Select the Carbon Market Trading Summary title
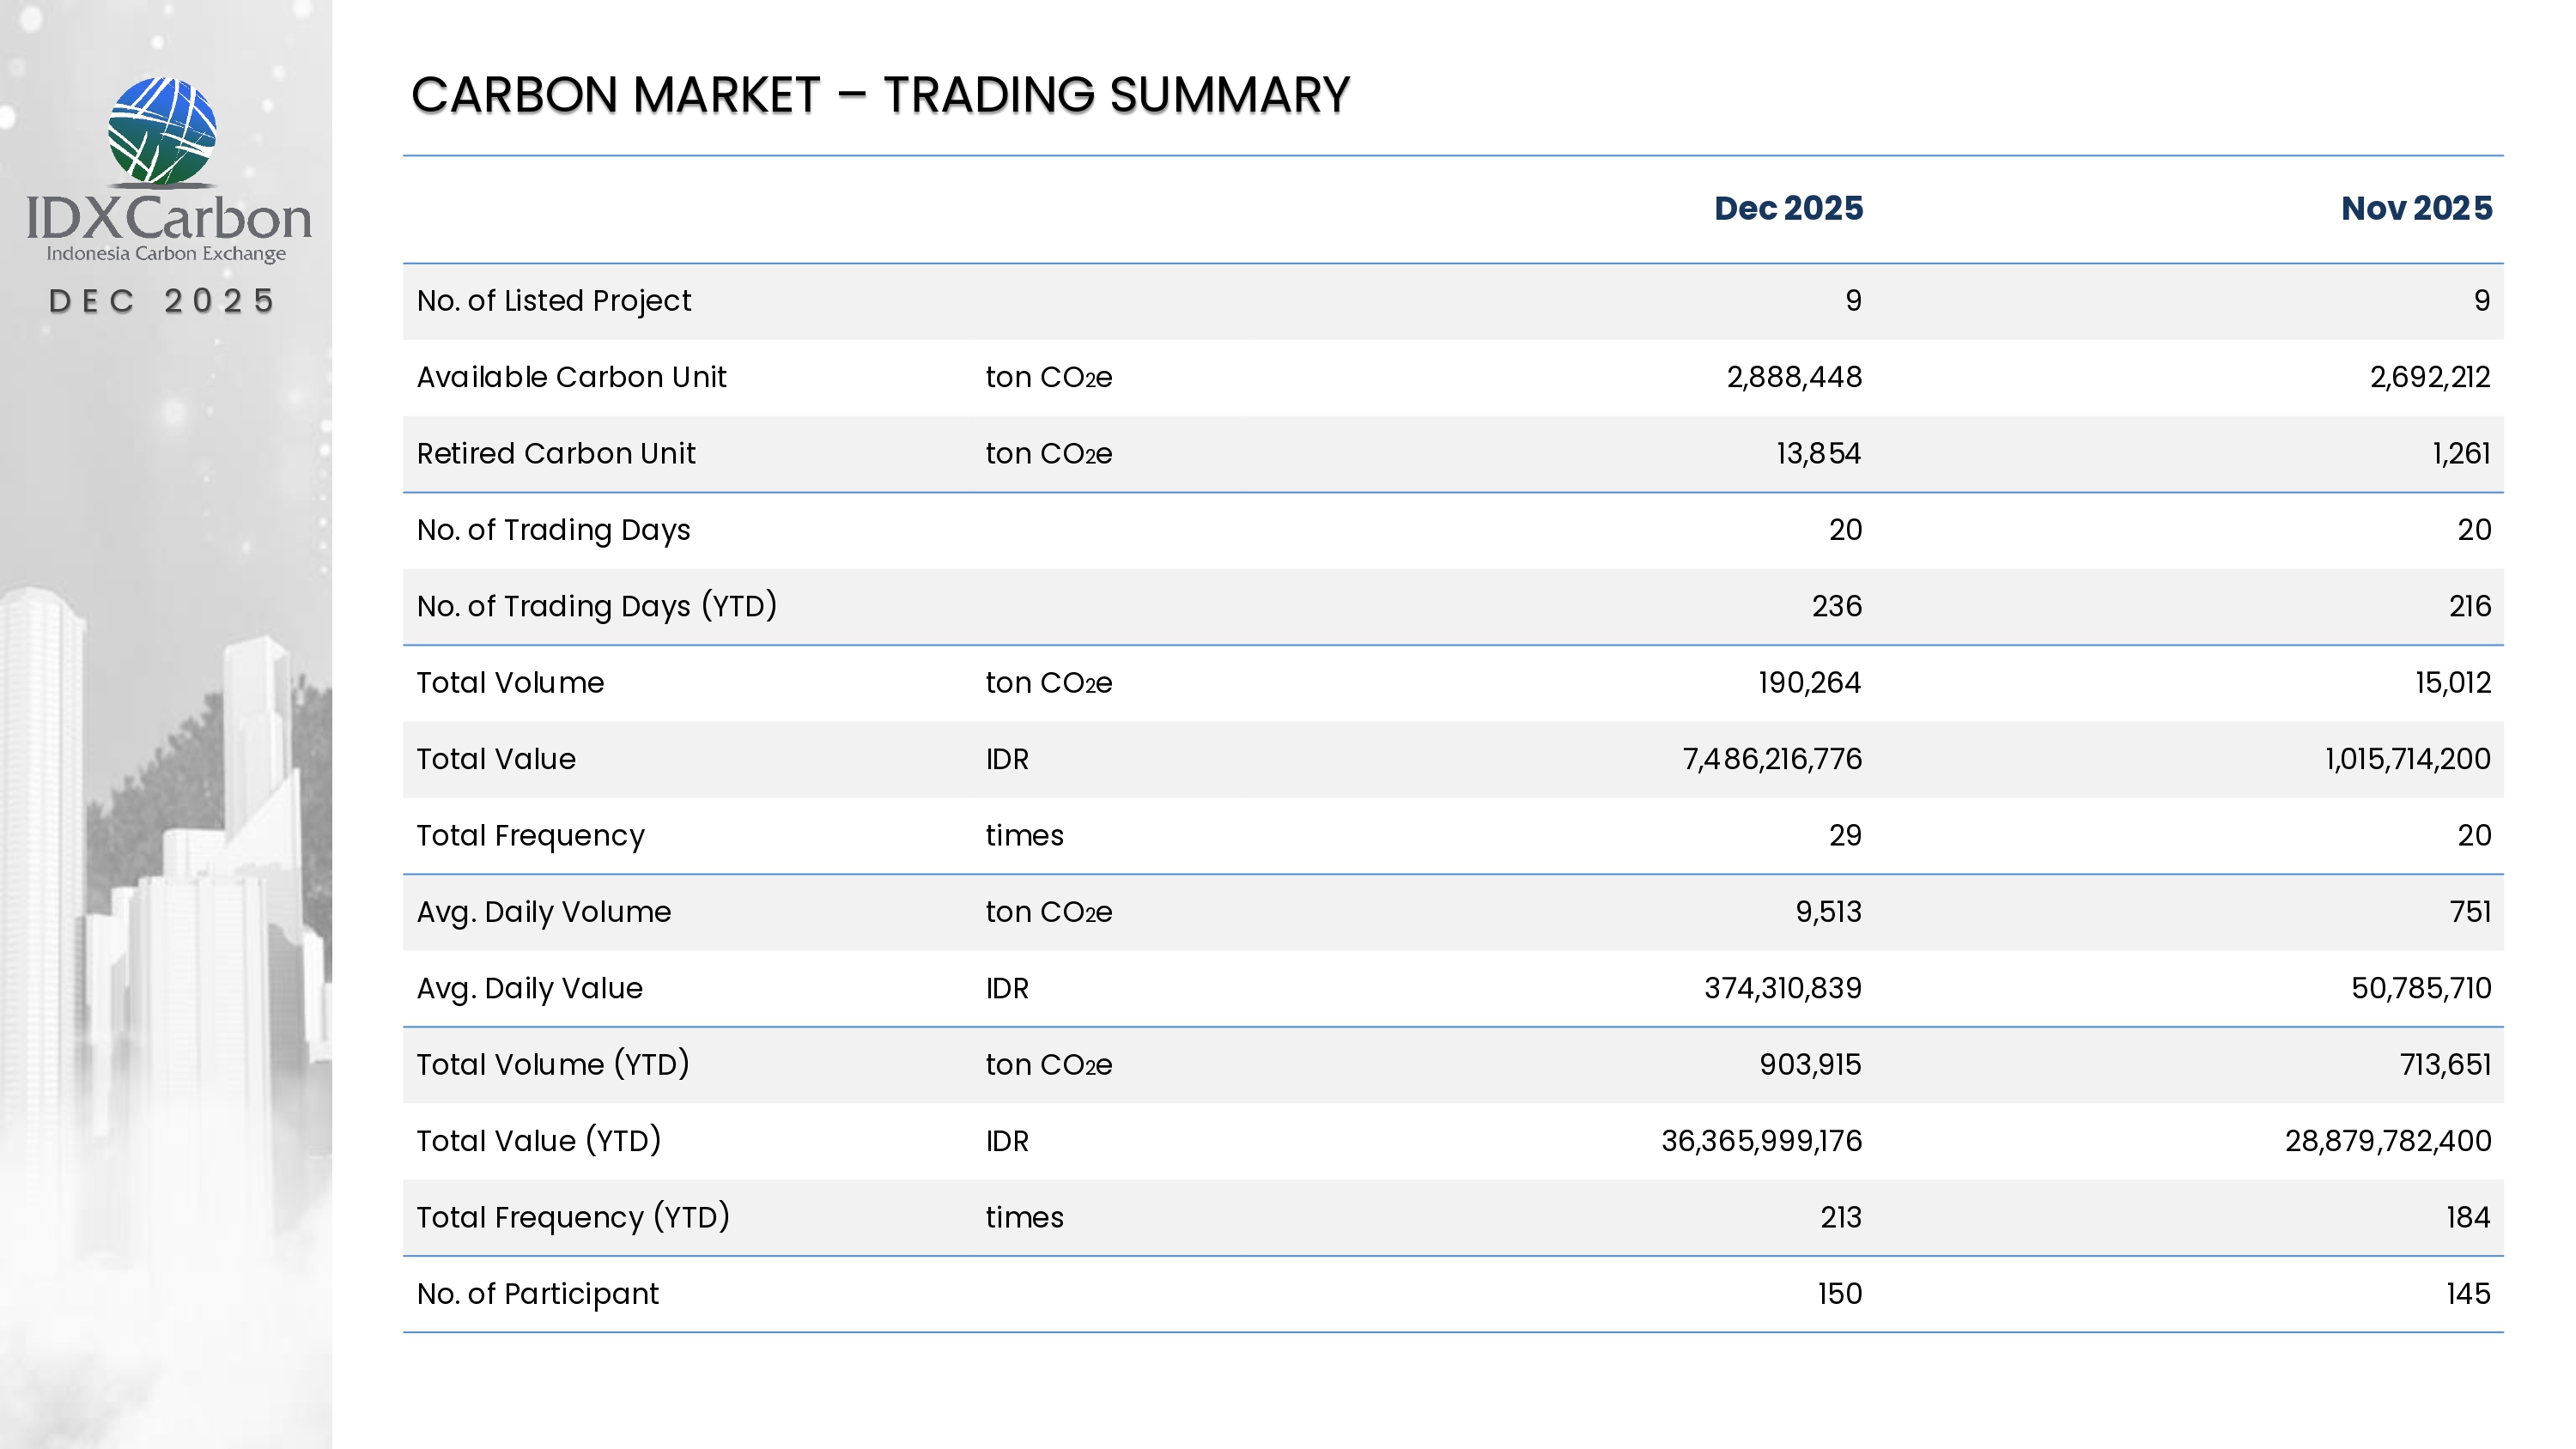 [x=880, y=96]
